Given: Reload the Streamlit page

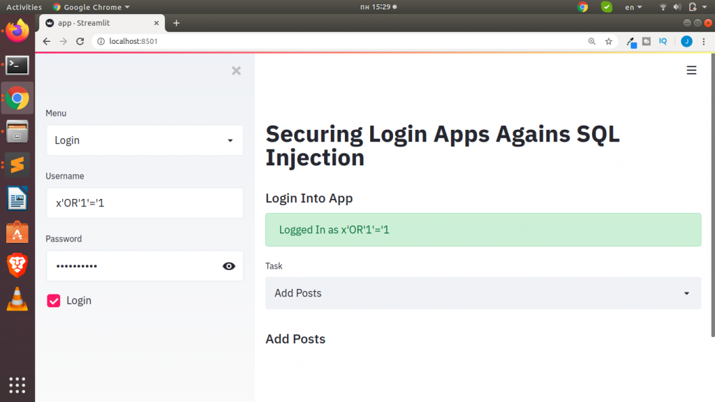Looking at the screenshot, I should [x=80, y=41].
